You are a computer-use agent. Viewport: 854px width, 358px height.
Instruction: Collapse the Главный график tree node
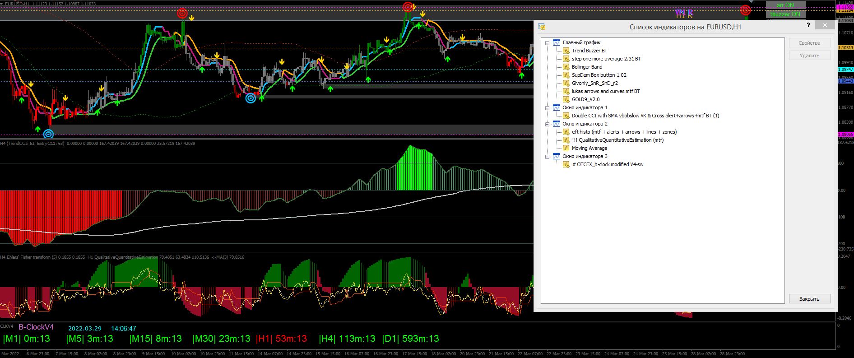coord(548,43)
